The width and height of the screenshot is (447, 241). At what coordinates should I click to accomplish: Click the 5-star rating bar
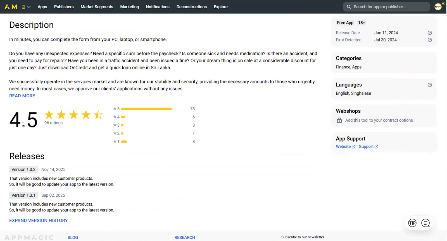pyautogui.click(x=146, y=109)
